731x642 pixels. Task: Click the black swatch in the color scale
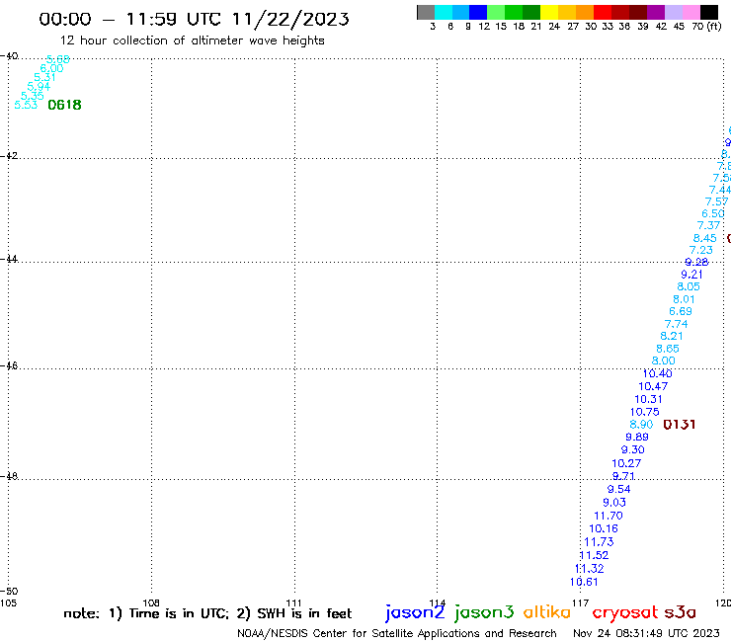tap(709, 12)
